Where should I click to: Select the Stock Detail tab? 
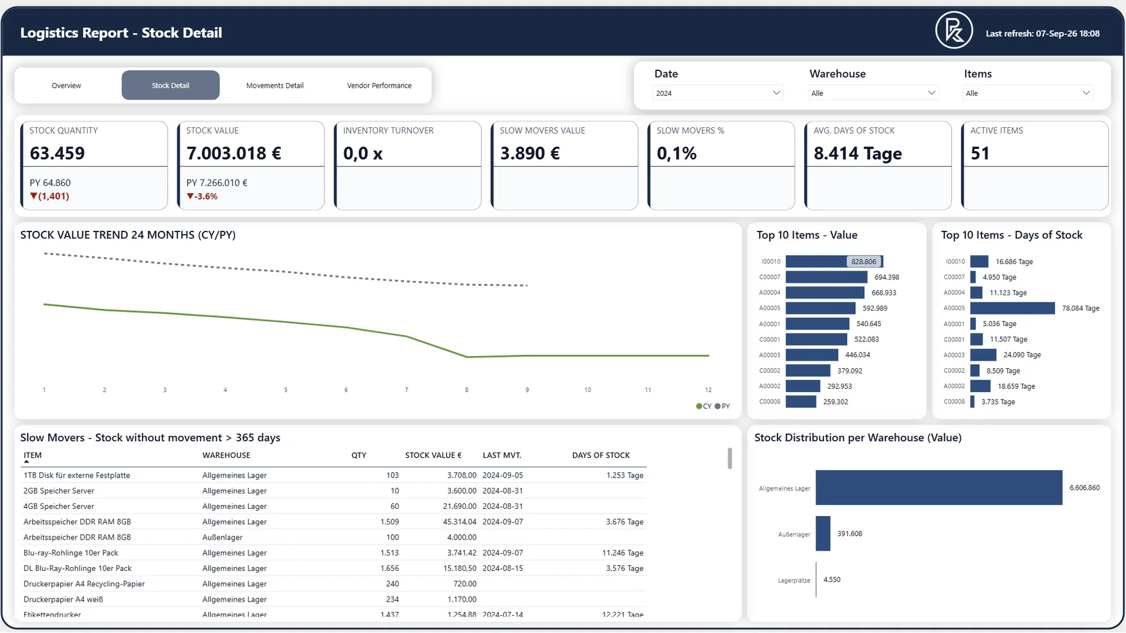(170, 85)
